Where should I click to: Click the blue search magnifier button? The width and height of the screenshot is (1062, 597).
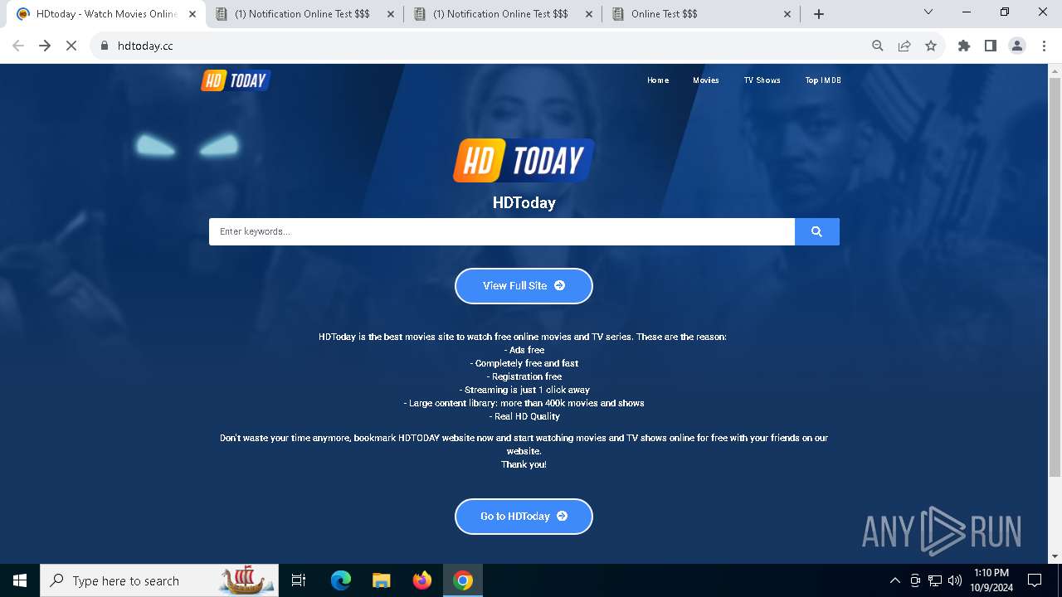pyautogui.click(x=817, y=231)
